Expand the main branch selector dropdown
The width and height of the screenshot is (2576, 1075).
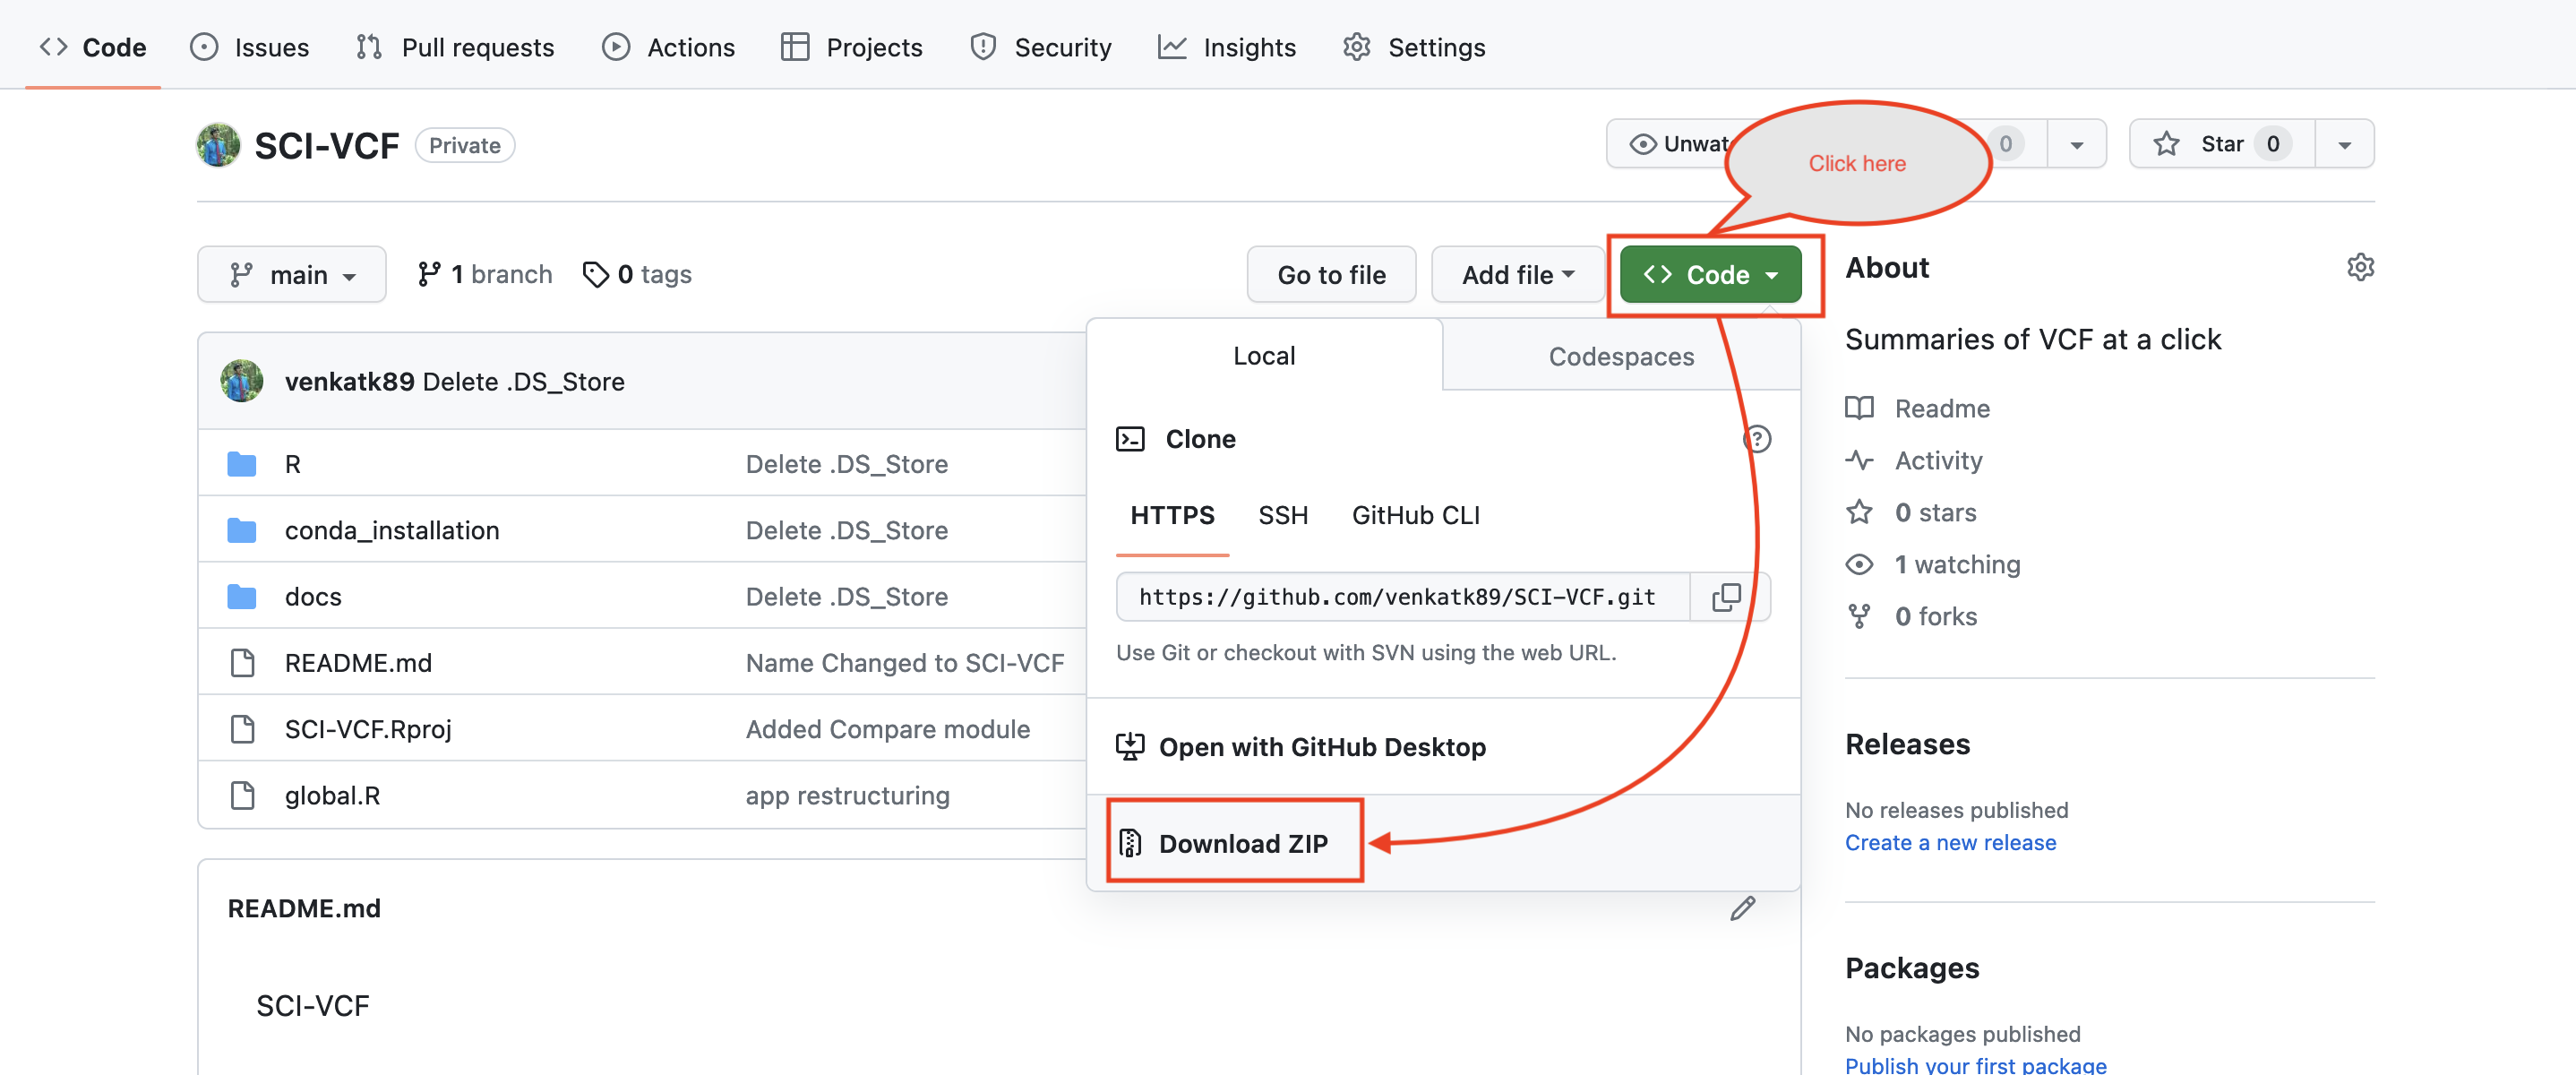pos(292,274)
